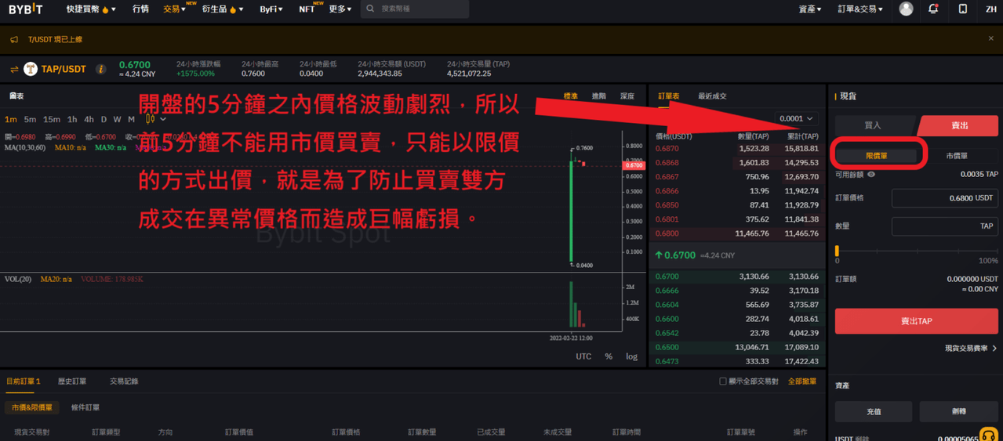Dismiss the T/USDT announcement banner
Screen dimensions: 1003x441
coord(990,38)
